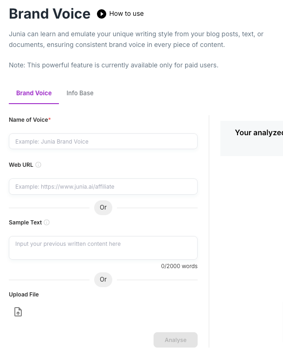Click the Or badge above Upload File

[103, 280]
